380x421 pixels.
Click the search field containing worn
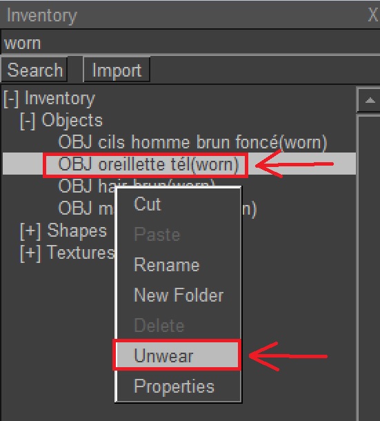190,43
